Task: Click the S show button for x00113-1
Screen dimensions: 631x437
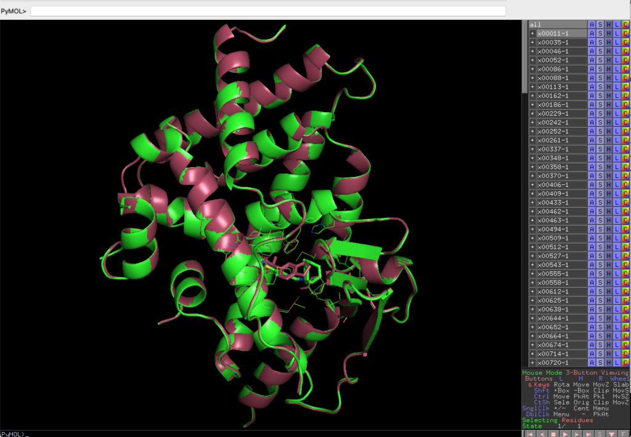Action: point(600,87)
